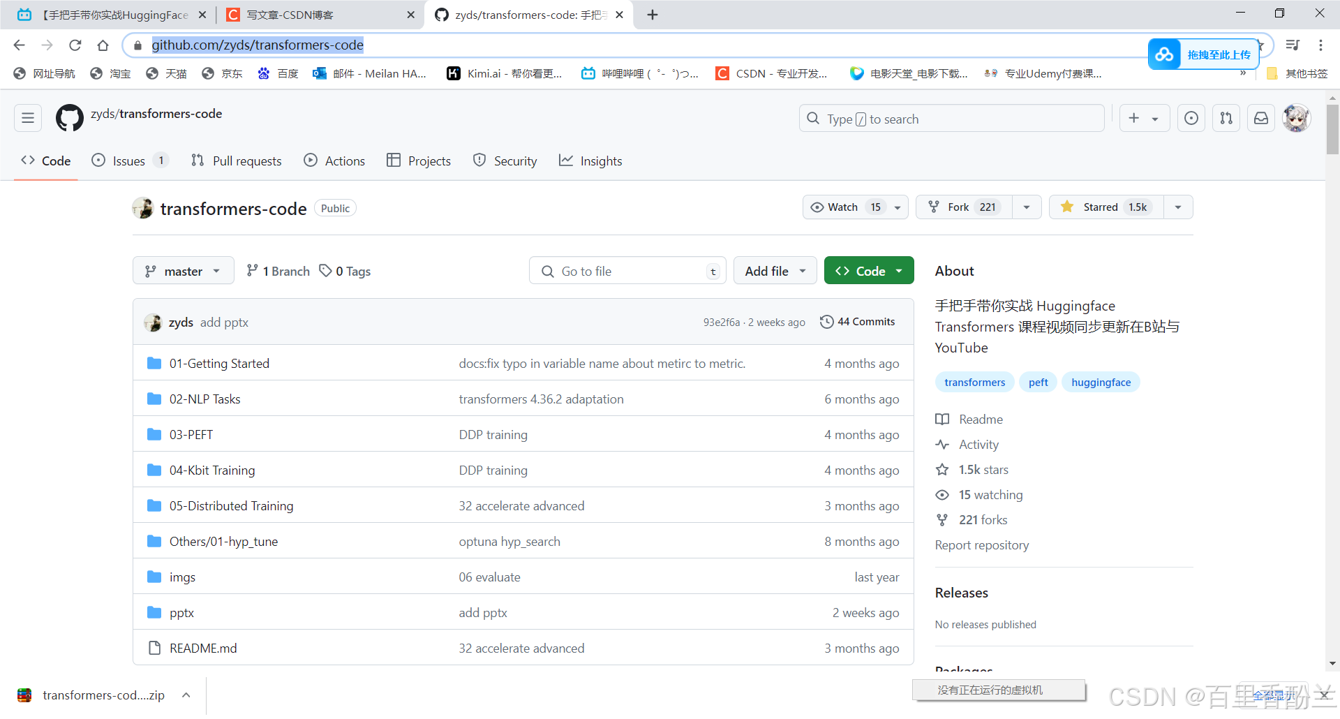Open the CSDN bookmark
1340x719 pixels.
coord(771,73)
